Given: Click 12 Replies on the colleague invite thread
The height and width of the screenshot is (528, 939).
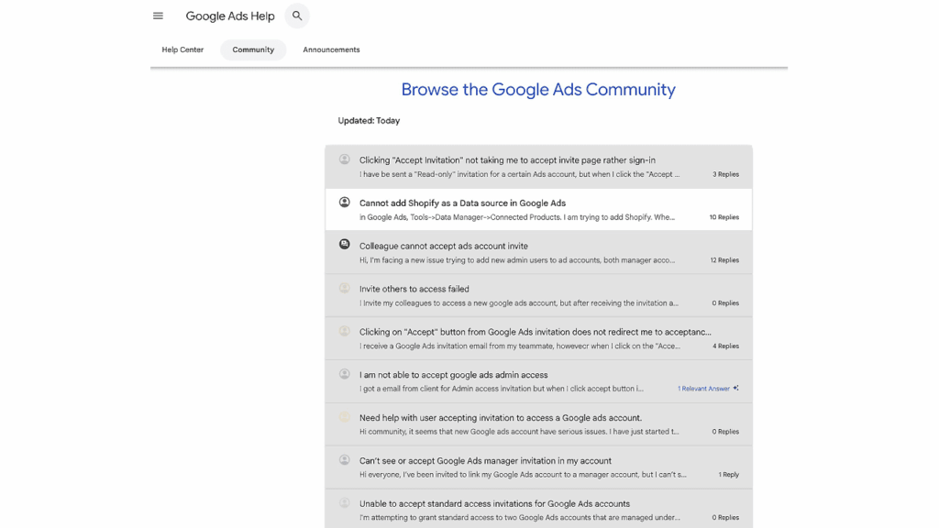Looking at the screenshot, I should point(724,259).
